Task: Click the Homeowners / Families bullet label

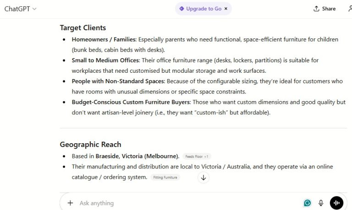Action: click(x=104, y=40)
